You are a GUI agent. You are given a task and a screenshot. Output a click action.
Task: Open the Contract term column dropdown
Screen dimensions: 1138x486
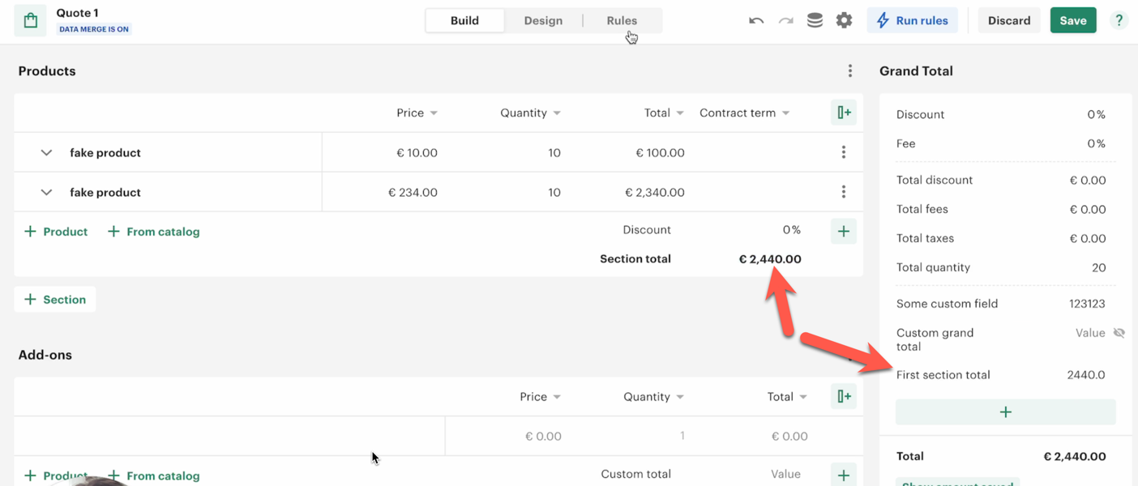785,113
